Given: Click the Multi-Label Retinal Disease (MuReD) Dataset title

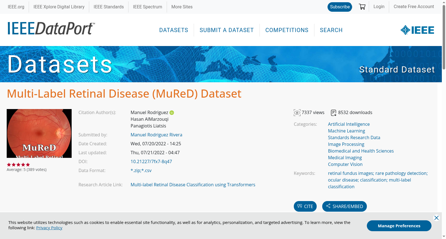Looking at the screenshot, I should tap(124, 94).
